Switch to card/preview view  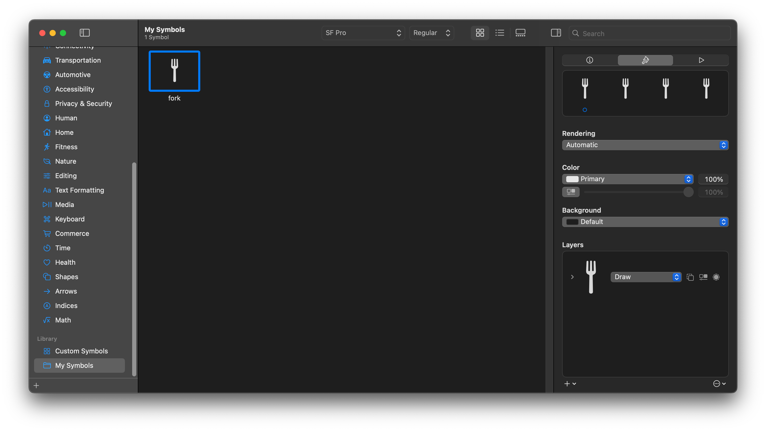(x=520, y=32)
